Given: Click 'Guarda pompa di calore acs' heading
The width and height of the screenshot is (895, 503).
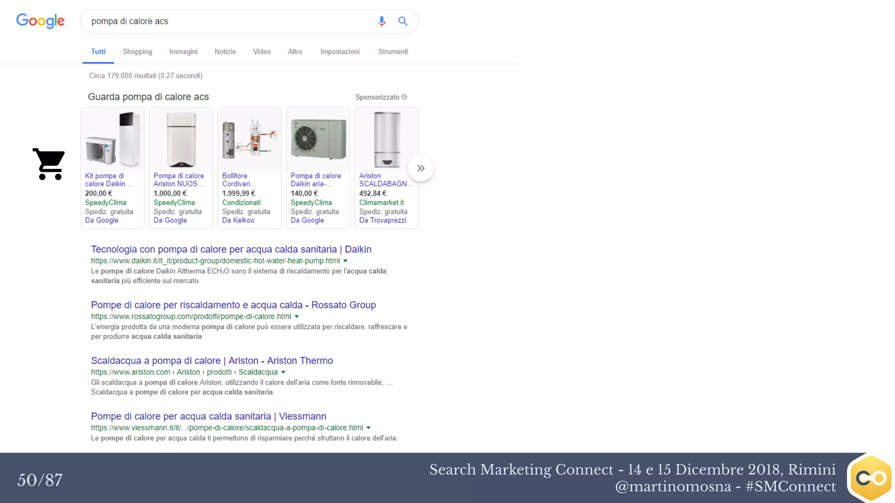Looking at the screenshot, I should (148, 97).
